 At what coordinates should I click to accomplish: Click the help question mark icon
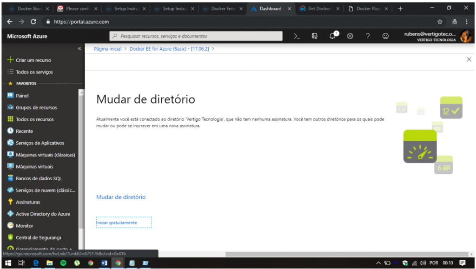click(368, 36)
